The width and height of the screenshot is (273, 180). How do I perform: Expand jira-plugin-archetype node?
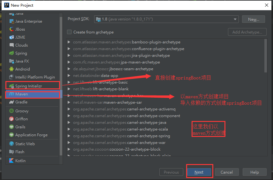point(69,55)
